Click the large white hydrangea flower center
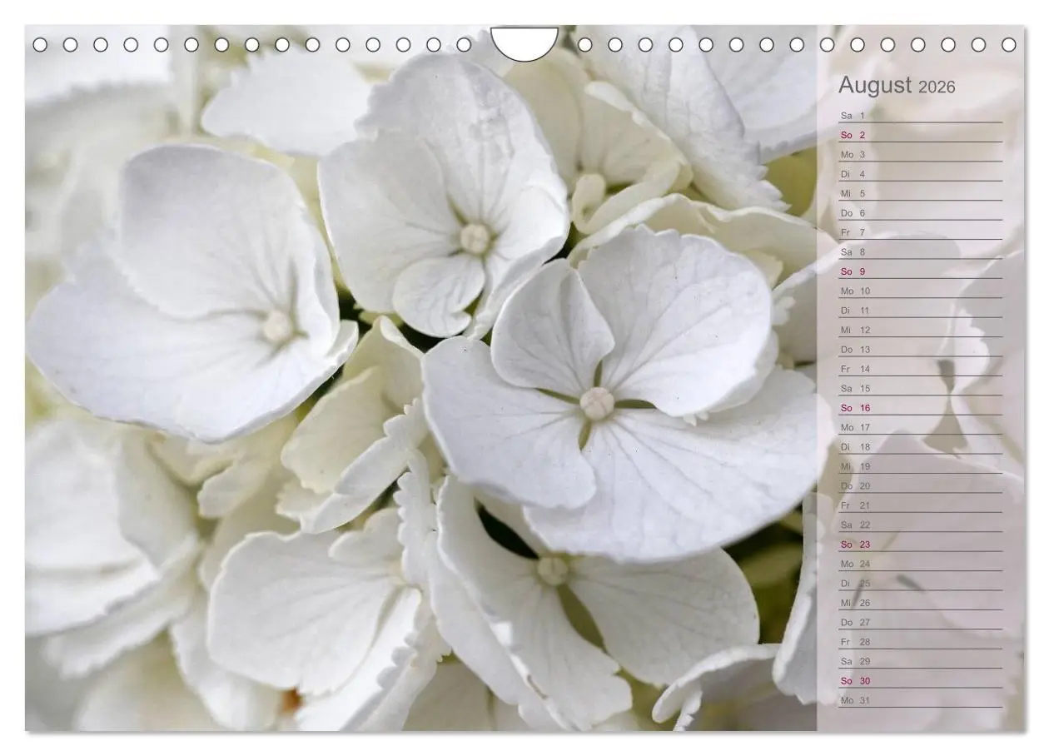The height and width of the screenshot is (756, 1049). point(598,403)
